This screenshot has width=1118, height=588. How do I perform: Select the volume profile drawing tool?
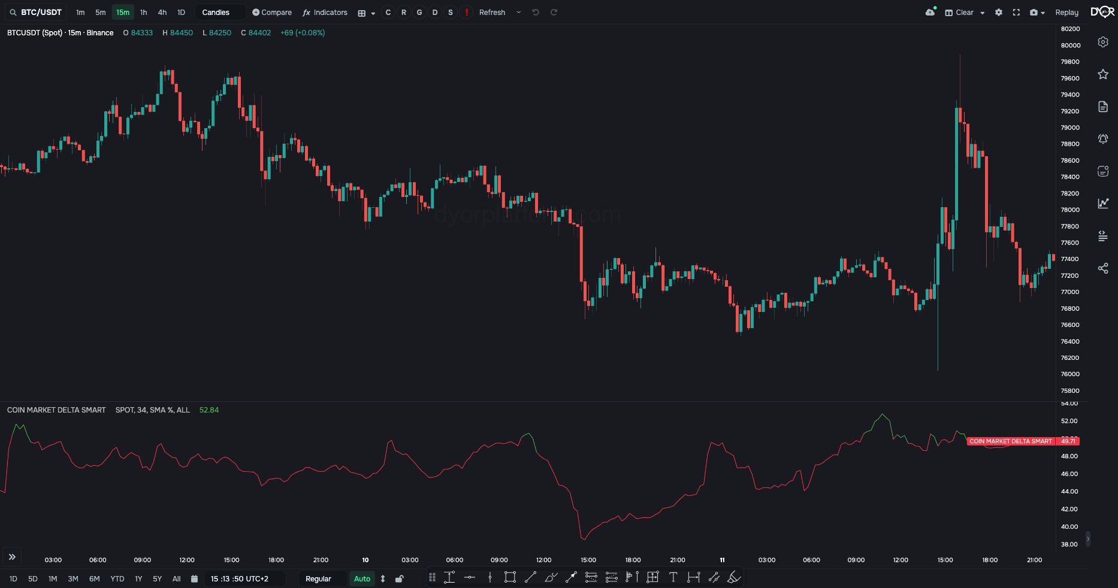(x=632, y=577)
